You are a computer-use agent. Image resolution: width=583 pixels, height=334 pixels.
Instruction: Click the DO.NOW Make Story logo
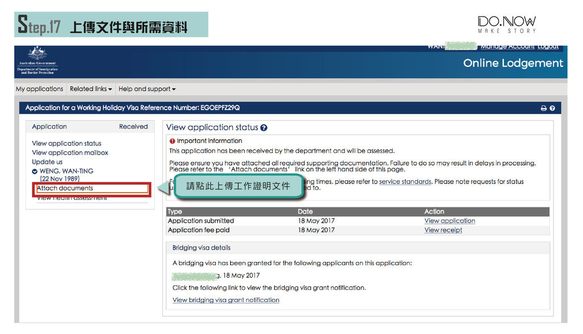507,24
